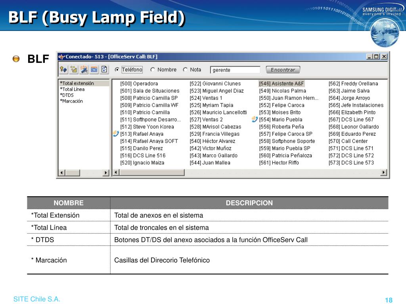The width and height of the screenshot is (406, 304).
Task: Select extension [523] Miguel Angel Diaz
Action: tap(217, 91)
